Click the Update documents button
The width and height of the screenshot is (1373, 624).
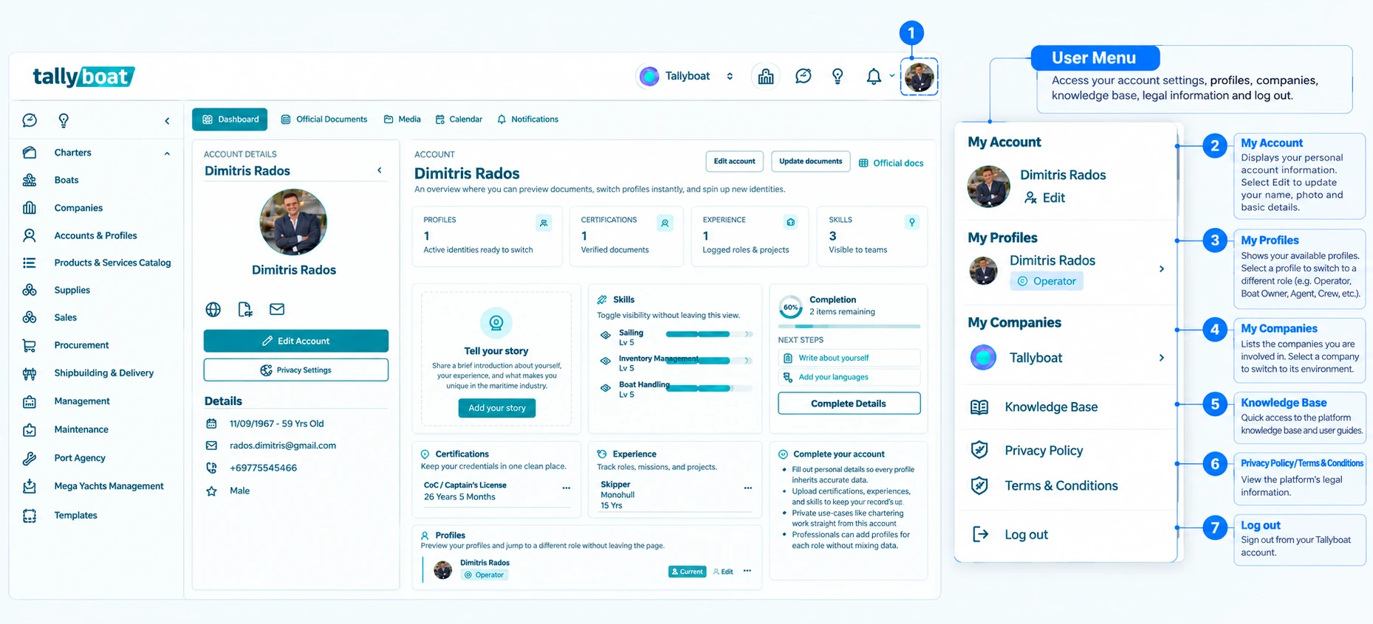810,162
